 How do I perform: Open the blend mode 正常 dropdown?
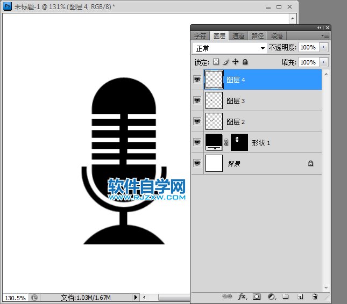pyautogui.click(x=230, y=48)
